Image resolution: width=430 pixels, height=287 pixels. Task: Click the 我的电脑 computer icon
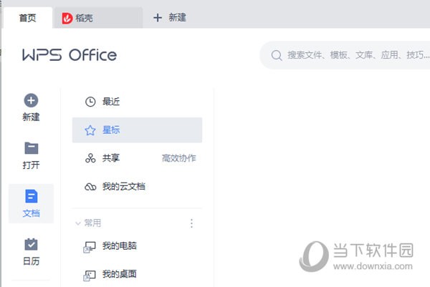[x=90, y=247]
